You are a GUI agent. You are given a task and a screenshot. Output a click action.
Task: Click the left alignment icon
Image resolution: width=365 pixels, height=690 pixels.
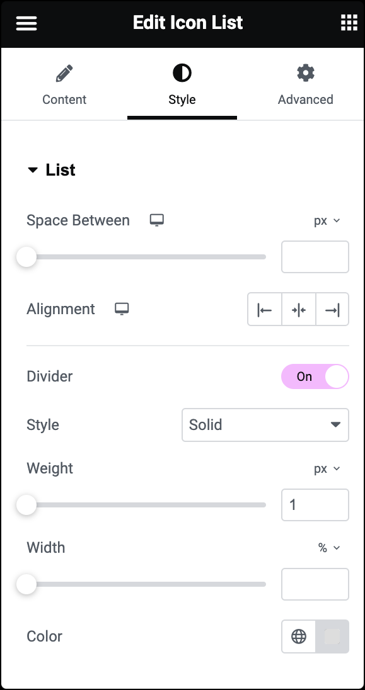coord(265,310)
